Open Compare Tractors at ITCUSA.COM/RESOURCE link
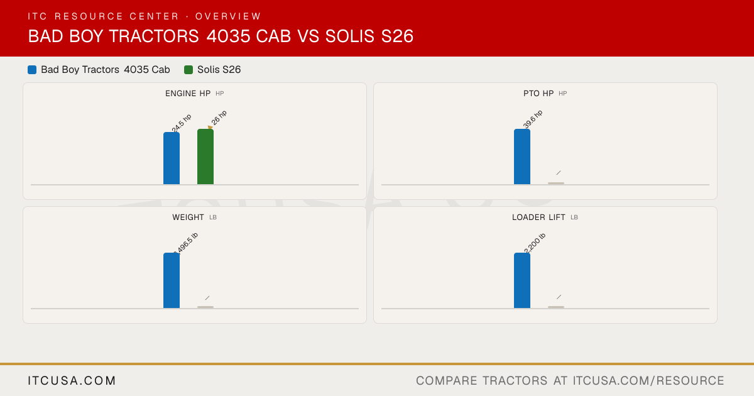Viewport: 754px width, 396px height. [571, 381]
